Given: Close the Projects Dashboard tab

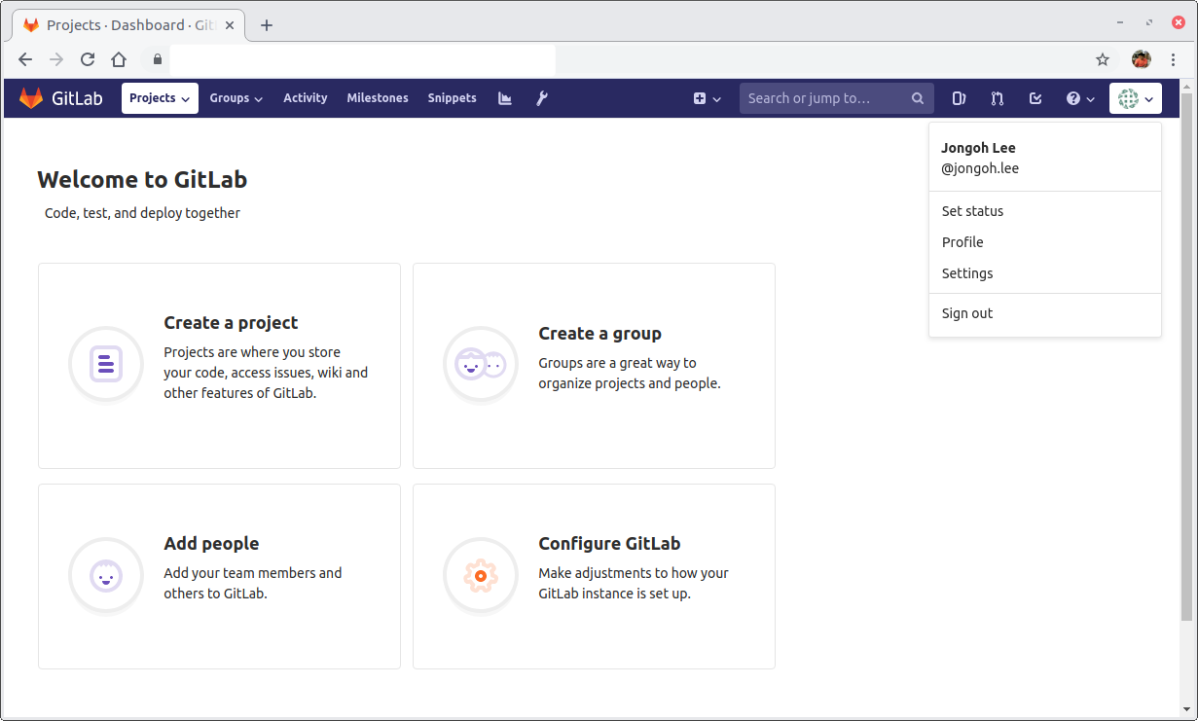Looking at the screenshot, I should (230, 25).
